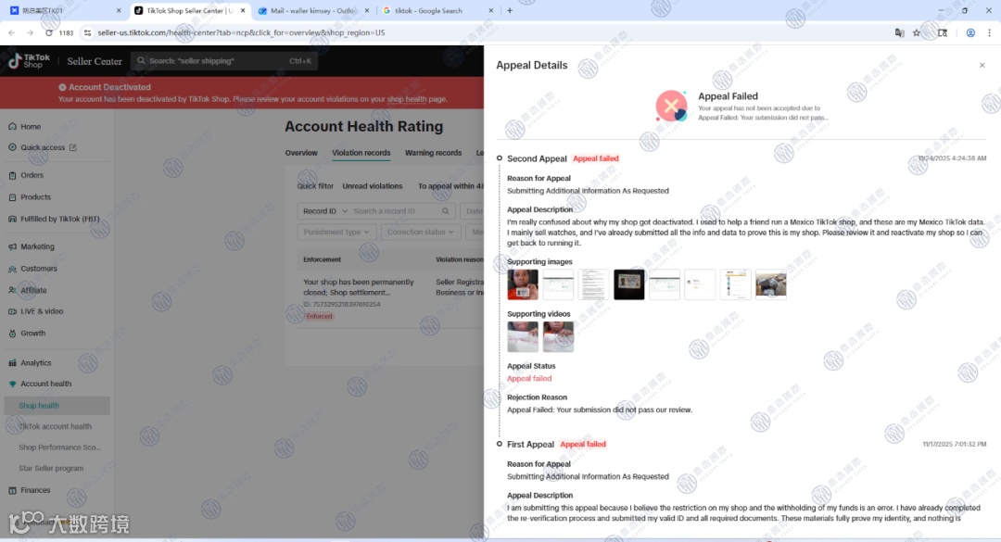The image size is (1001, 542).
Task: Open the Orders sidebar icon
Action: (12, 175)
